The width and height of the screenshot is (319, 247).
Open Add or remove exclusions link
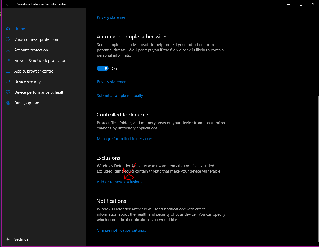pos(119,182)
